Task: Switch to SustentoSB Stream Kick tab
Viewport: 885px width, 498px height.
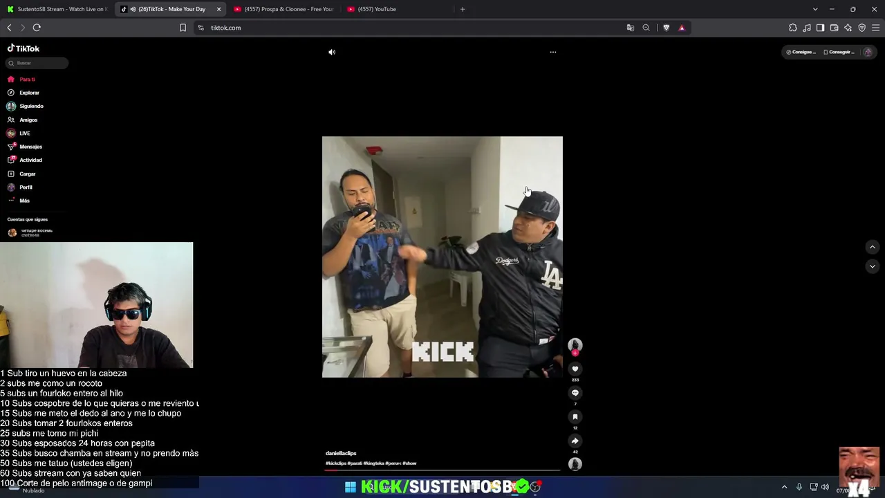Action: point(57,9)
